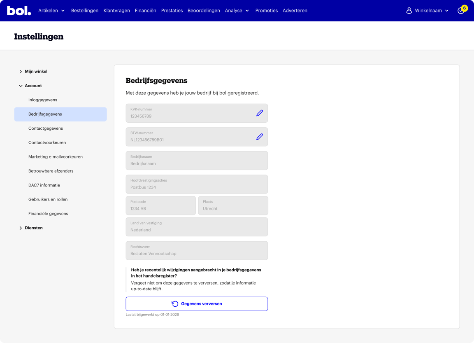The width and height of the screenshot is (474, 343).
Task: Click the Instellingen page heading
Action: (x=39, y=37)
